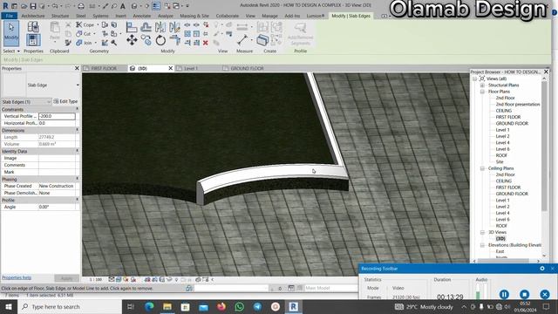This screenshot has width=558, height=314.
Task: Click the Cope geometry tool
Action: pos(85,24)
